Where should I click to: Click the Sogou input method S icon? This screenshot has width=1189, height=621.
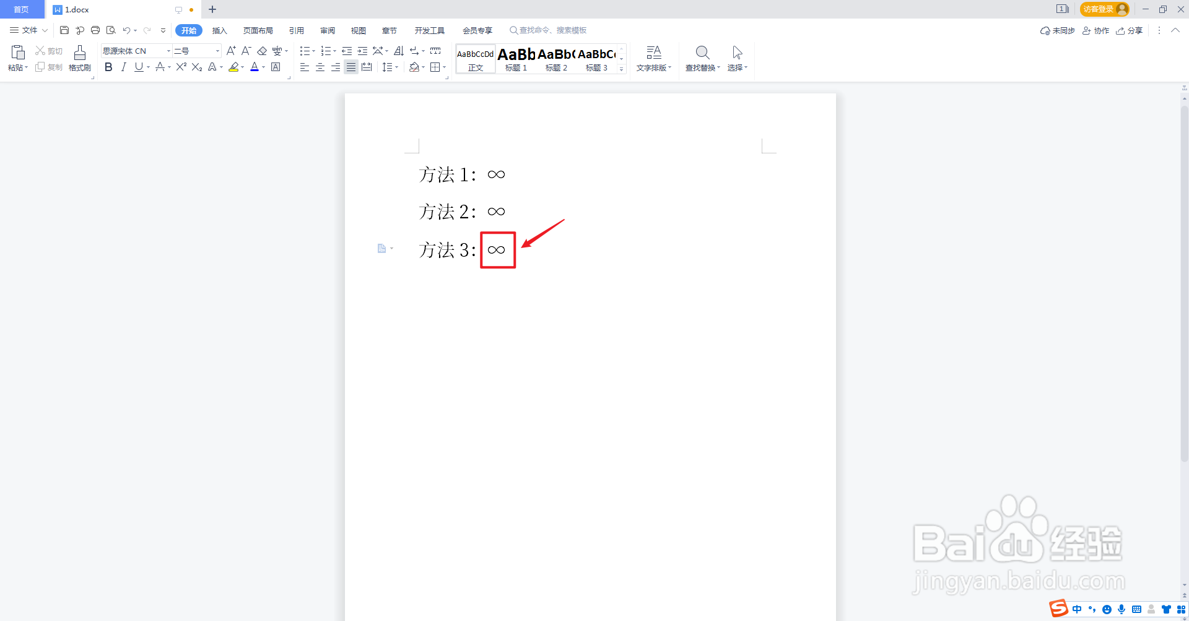[x=1059, y=609]
